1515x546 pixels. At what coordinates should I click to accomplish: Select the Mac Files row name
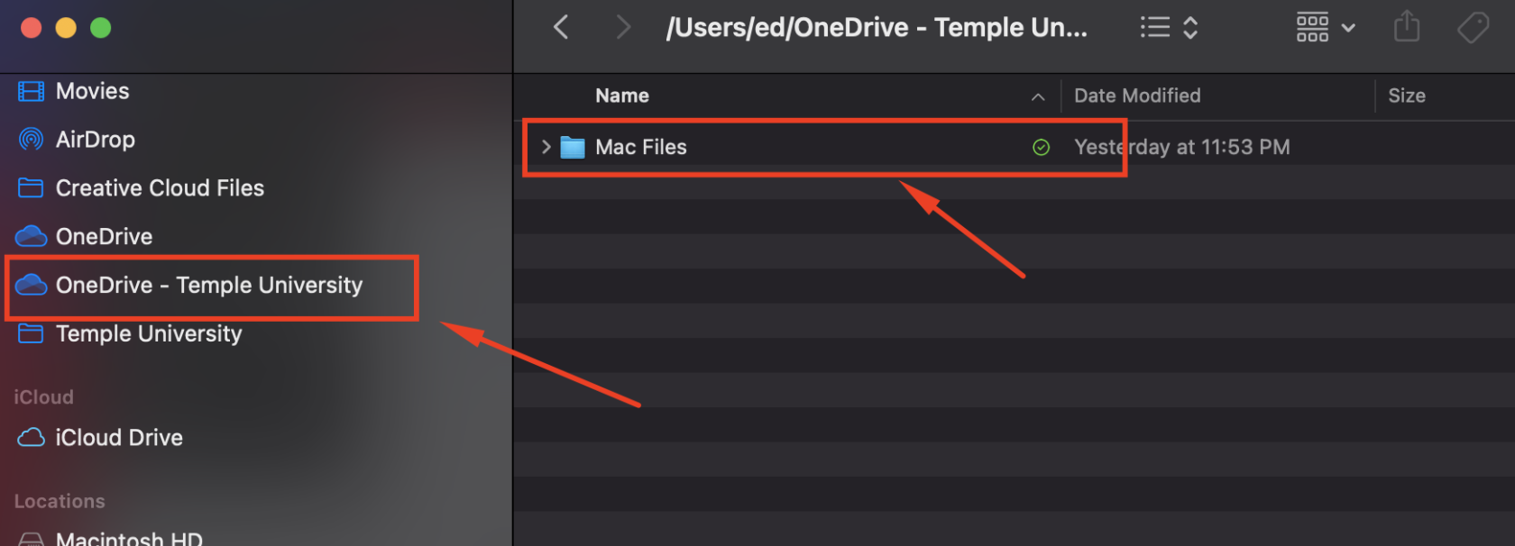point(641,147)
